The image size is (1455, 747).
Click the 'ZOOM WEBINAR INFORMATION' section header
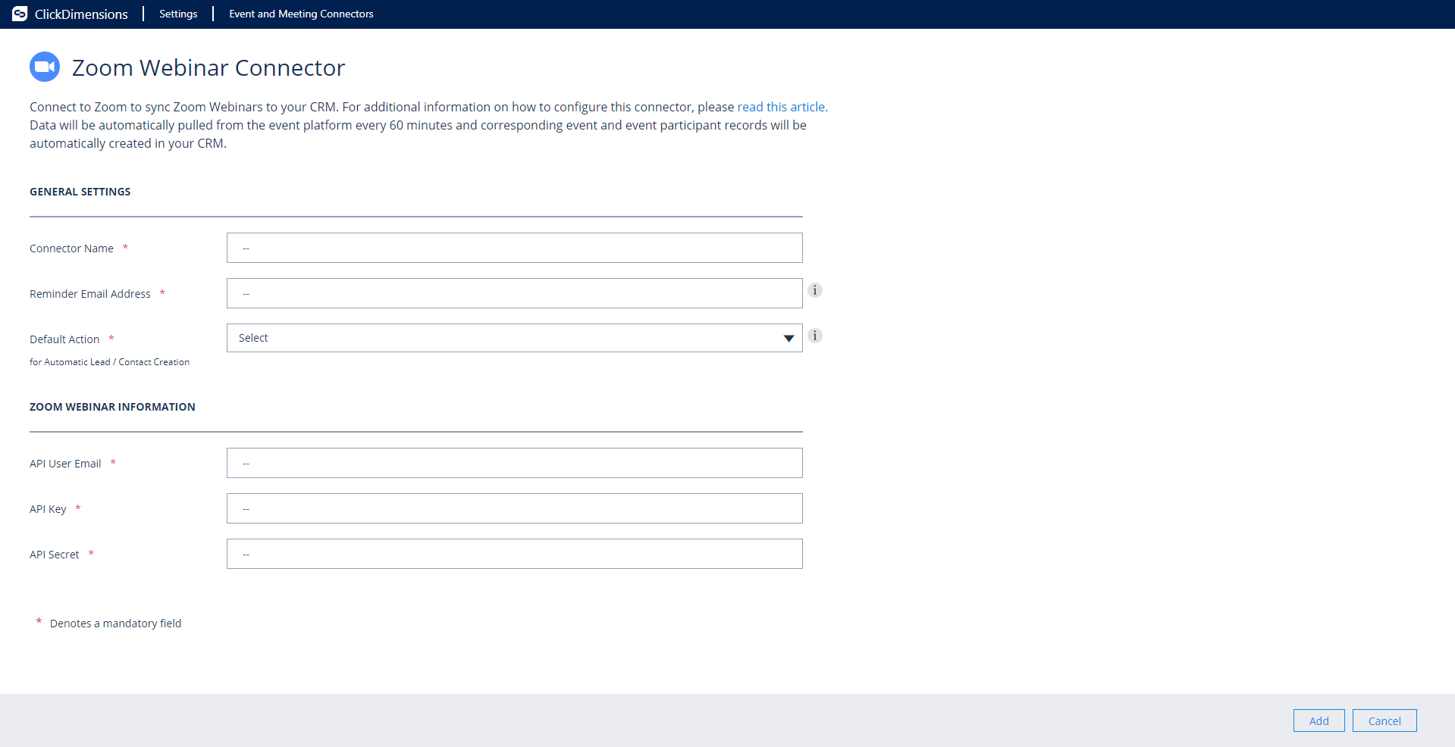click(x=112, y=407)
